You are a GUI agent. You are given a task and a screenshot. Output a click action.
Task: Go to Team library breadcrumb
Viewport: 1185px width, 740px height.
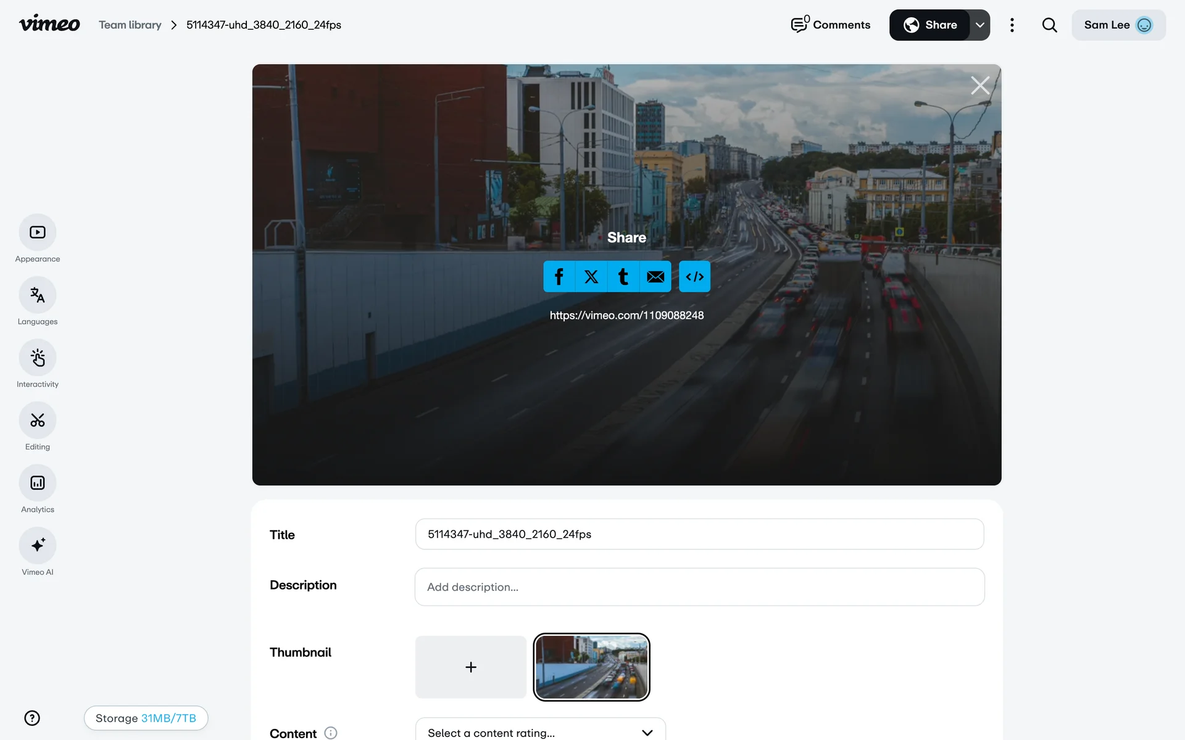tap(130, 25)
